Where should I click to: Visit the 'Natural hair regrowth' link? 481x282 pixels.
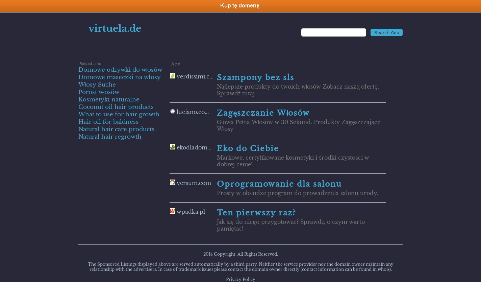pos(110,137)
